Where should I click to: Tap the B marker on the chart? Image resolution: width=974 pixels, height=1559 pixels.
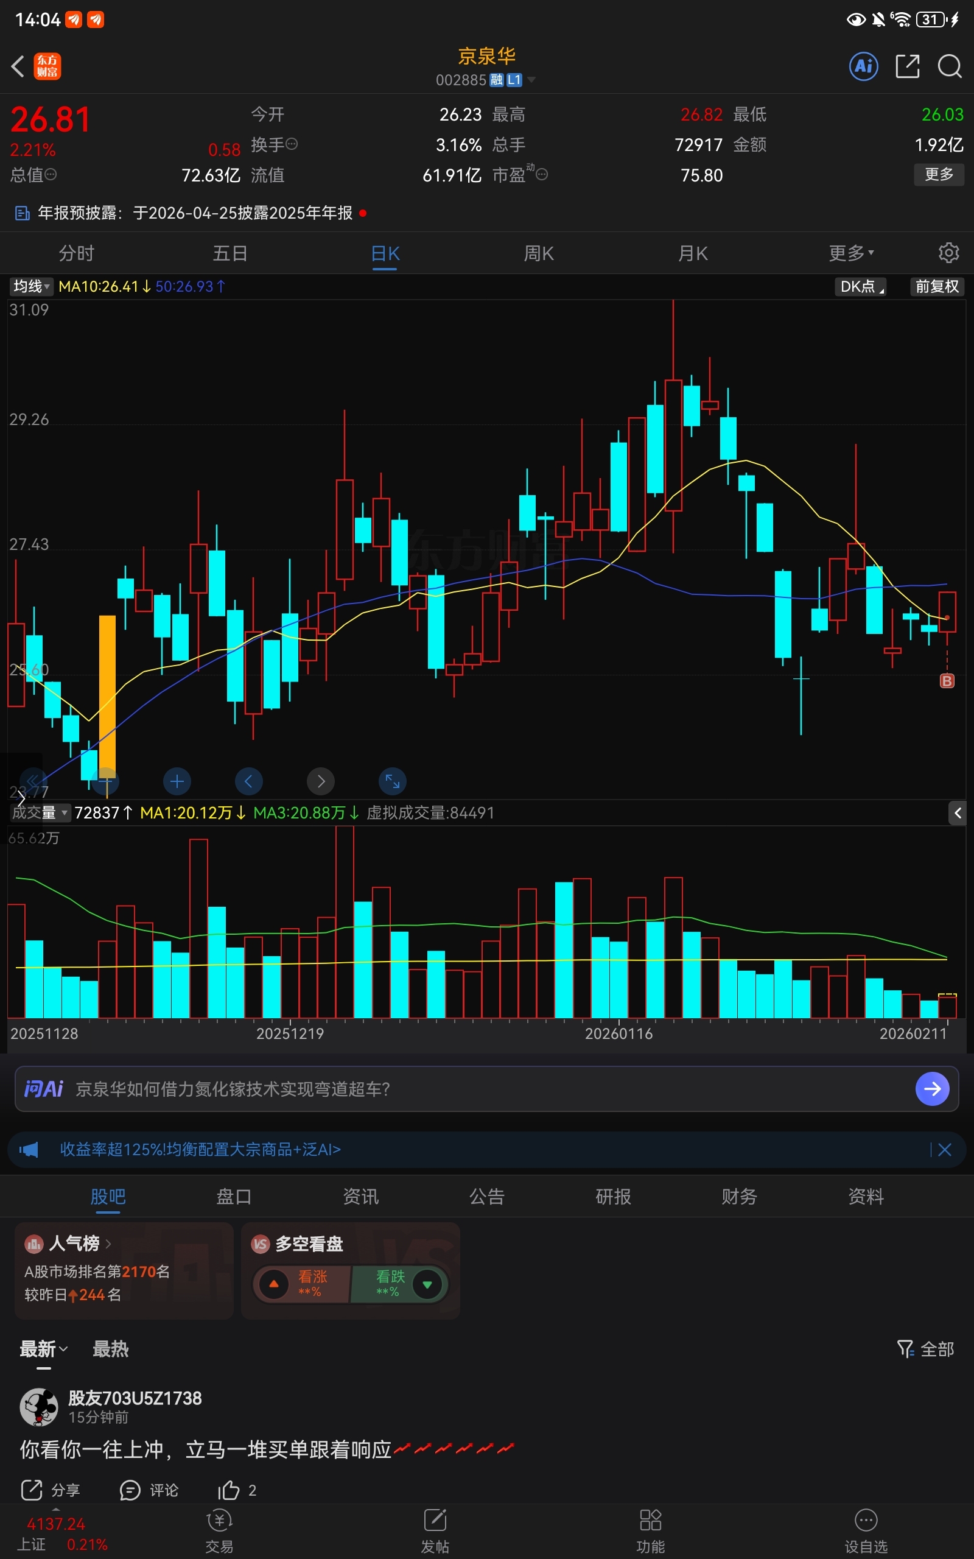click(x=946, y=681)
